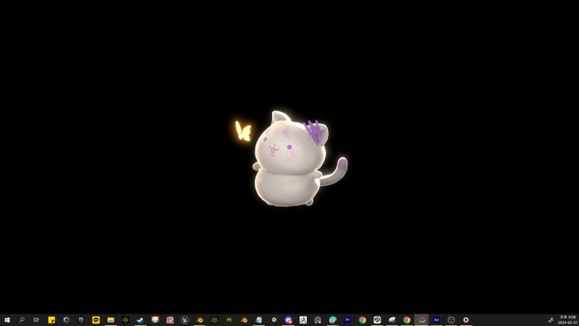Launch Clip Studio Paint from taskbar
Screen dimensions: 579x326
click(x=377, y=319)
